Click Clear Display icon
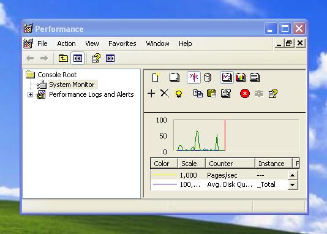 [175, 77]
